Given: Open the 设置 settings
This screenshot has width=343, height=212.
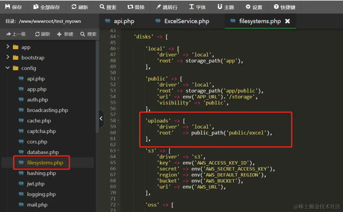Looking at the screenshot, I should [x=254, y=7].
